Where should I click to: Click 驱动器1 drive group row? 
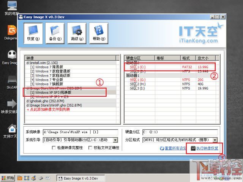coord(172,75)
